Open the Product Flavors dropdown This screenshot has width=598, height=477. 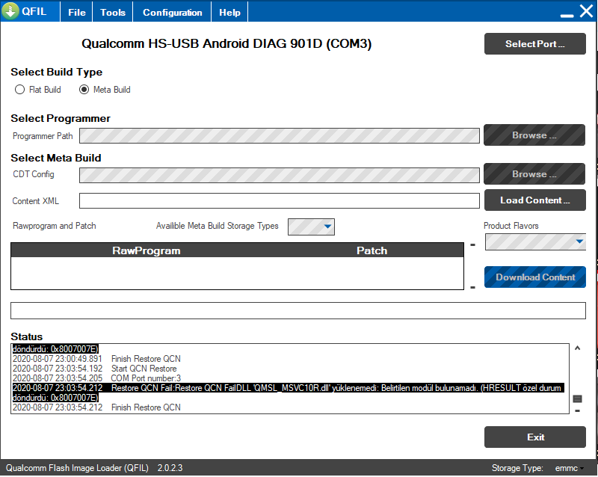(535, 242)
